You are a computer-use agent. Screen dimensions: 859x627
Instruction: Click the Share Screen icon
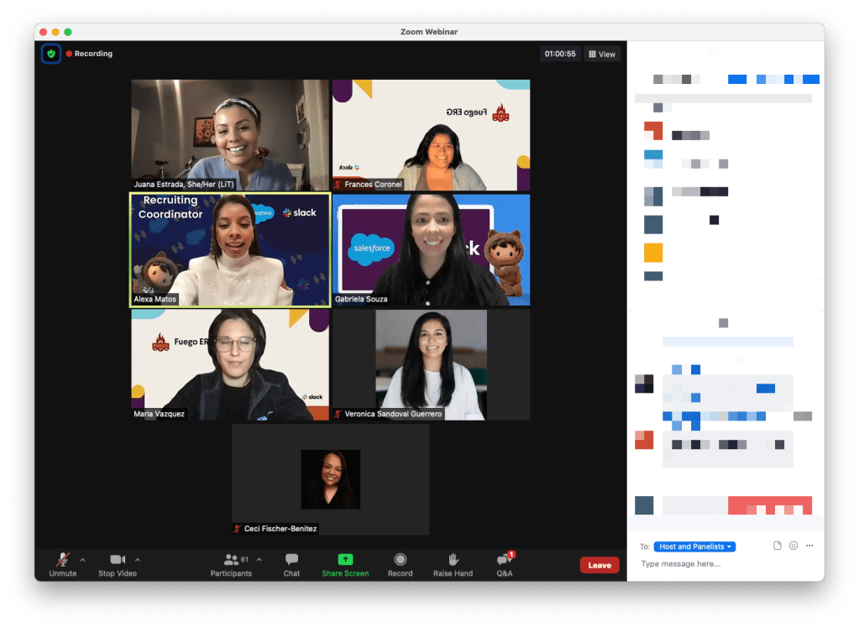click(x=345, y=560)
